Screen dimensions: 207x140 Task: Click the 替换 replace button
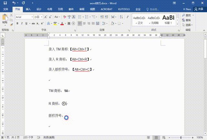(x=186, y=20)
